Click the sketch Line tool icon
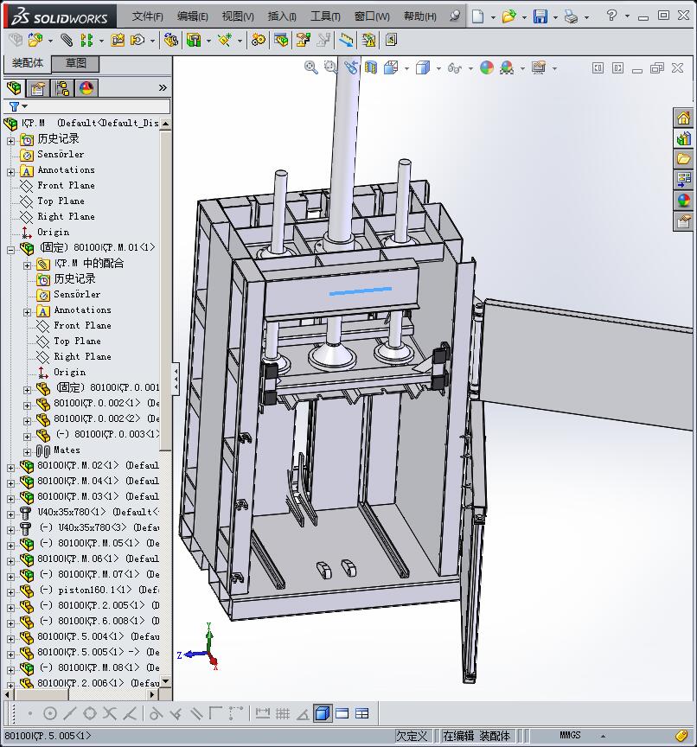697x747 pixels. (70, 713)
